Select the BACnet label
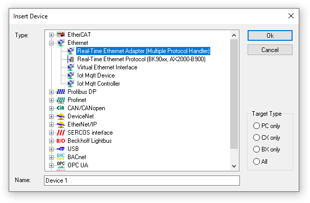The image size is (310, 203). (77, 157)
